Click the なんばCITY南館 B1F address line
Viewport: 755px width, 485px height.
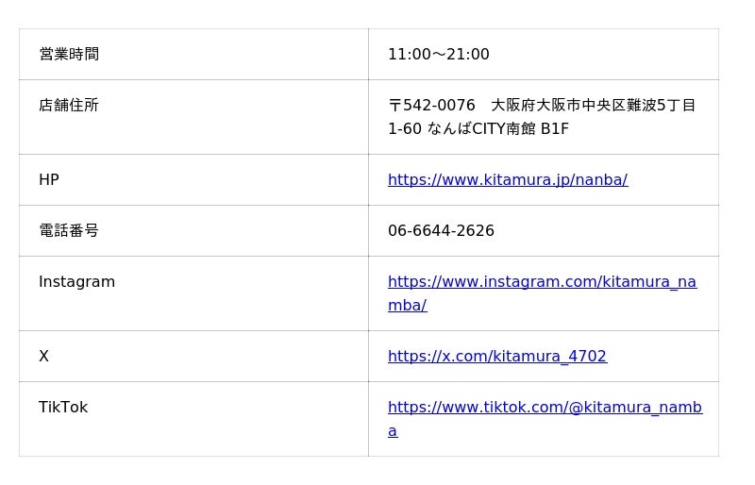point(498,128)
